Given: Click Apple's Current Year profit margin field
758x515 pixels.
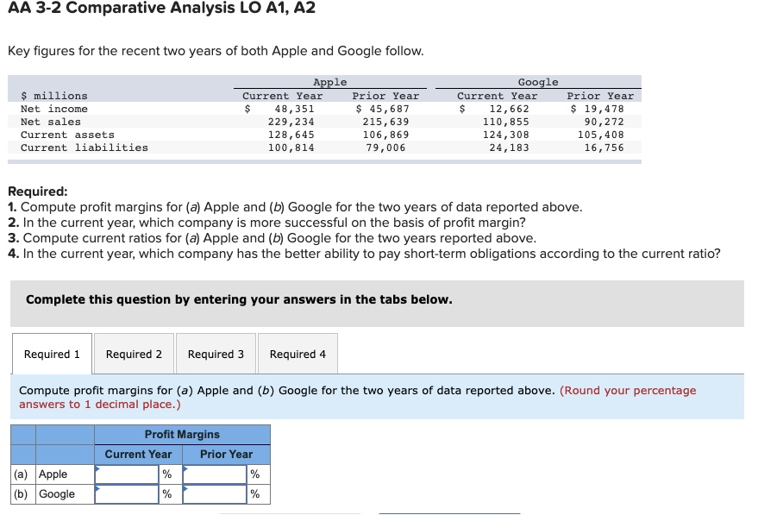Looking at the screenshot, I should click(129, 474).
